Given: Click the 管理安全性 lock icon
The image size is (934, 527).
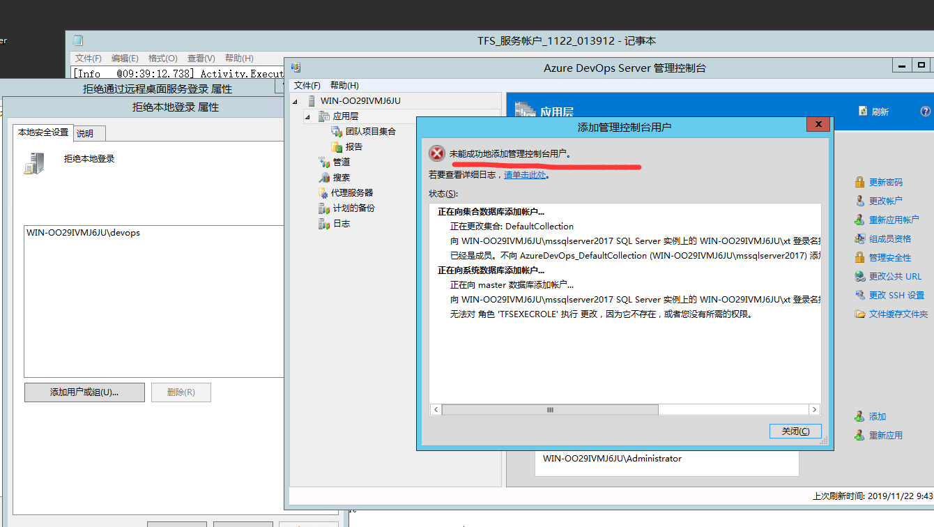Looking at the screenshot, I should (859, 257).
